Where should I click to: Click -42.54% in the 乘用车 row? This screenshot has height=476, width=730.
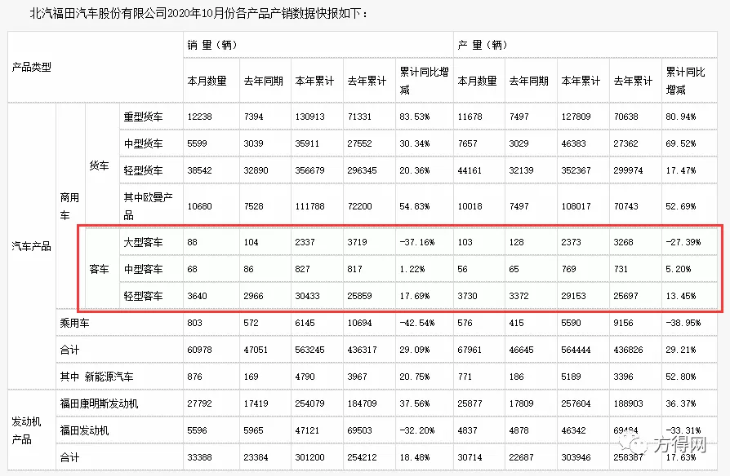click(417, 323)
